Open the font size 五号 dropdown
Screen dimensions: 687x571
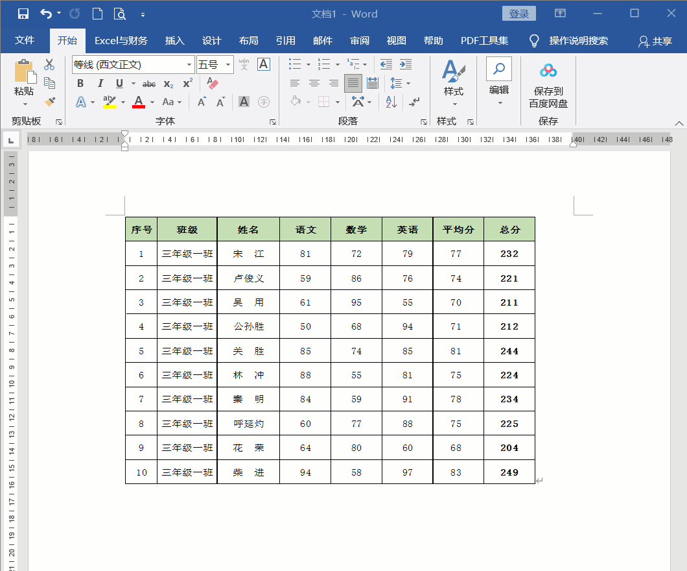[x=228, y=65]
